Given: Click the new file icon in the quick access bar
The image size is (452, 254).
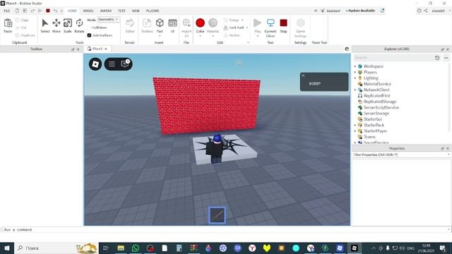Looking at the screenshot, I should tap(17, 11).
